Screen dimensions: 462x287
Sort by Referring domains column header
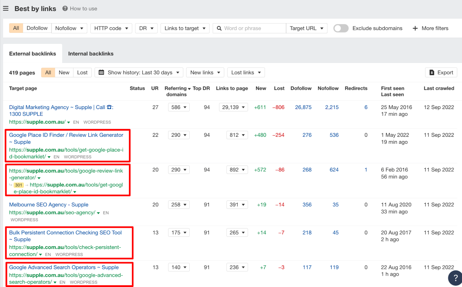click(x=177, y=91)
